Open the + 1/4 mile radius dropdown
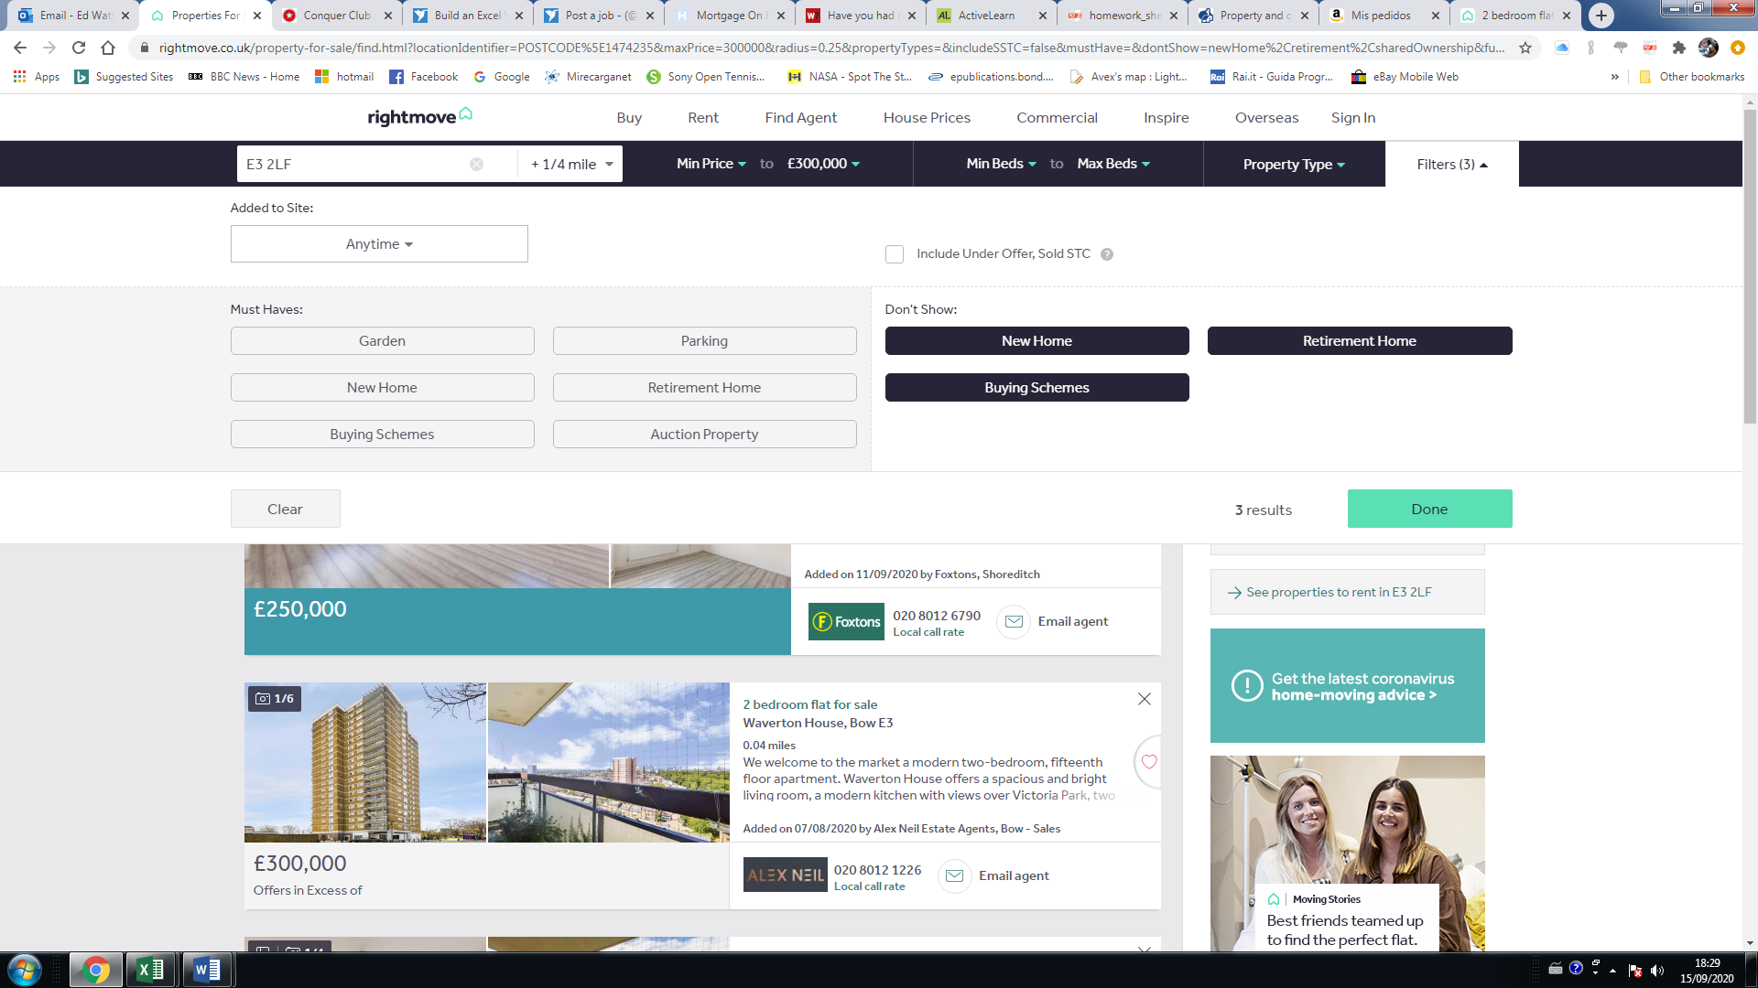1758x988 pixels. [571, 164]
